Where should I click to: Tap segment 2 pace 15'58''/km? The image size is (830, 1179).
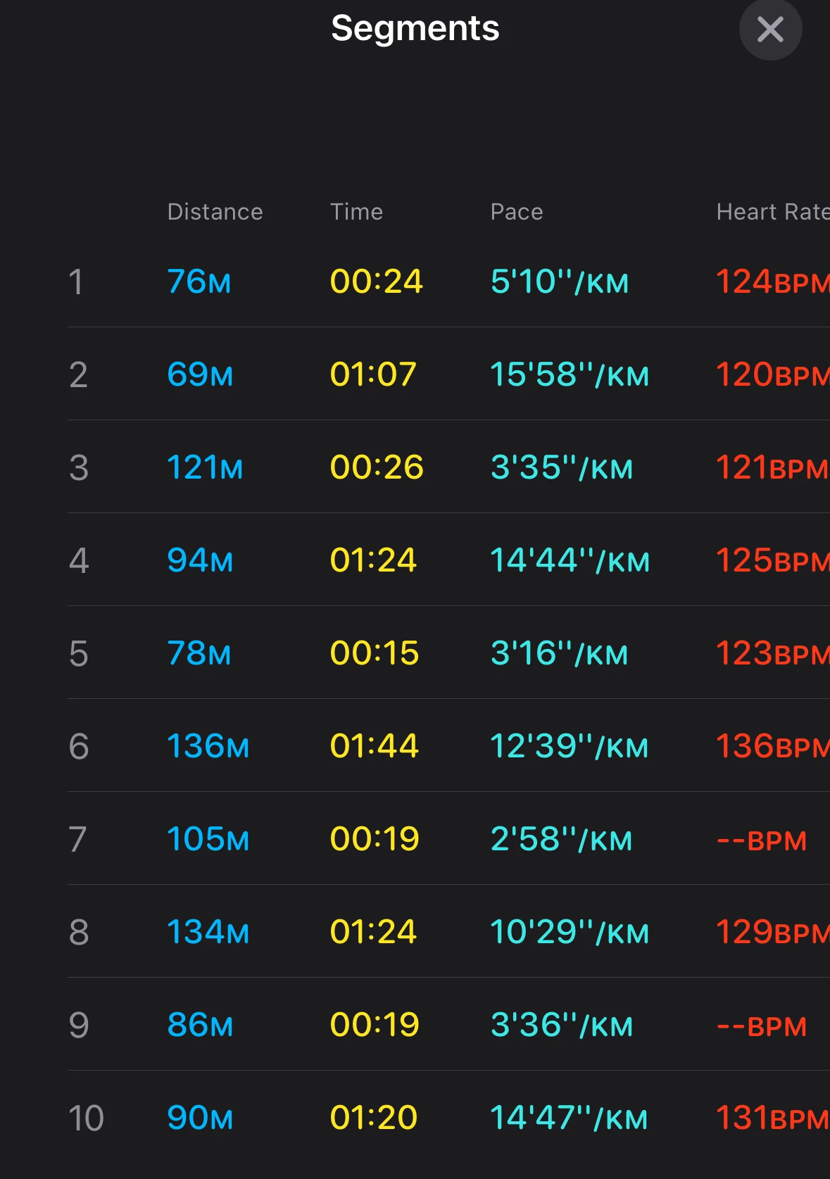(x=570, y=374)
